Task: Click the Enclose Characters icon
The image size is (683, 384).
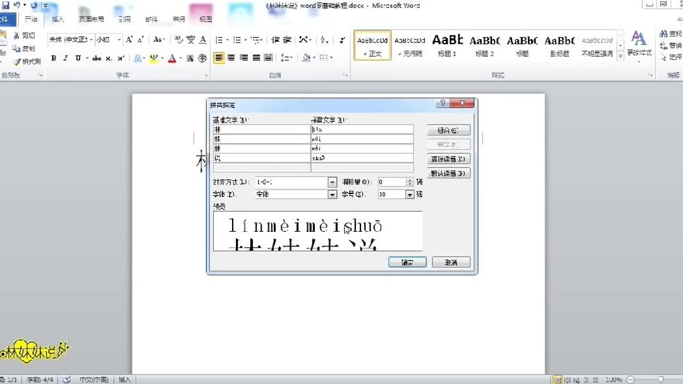Action: pyautogui.click(x=202, y=59)
